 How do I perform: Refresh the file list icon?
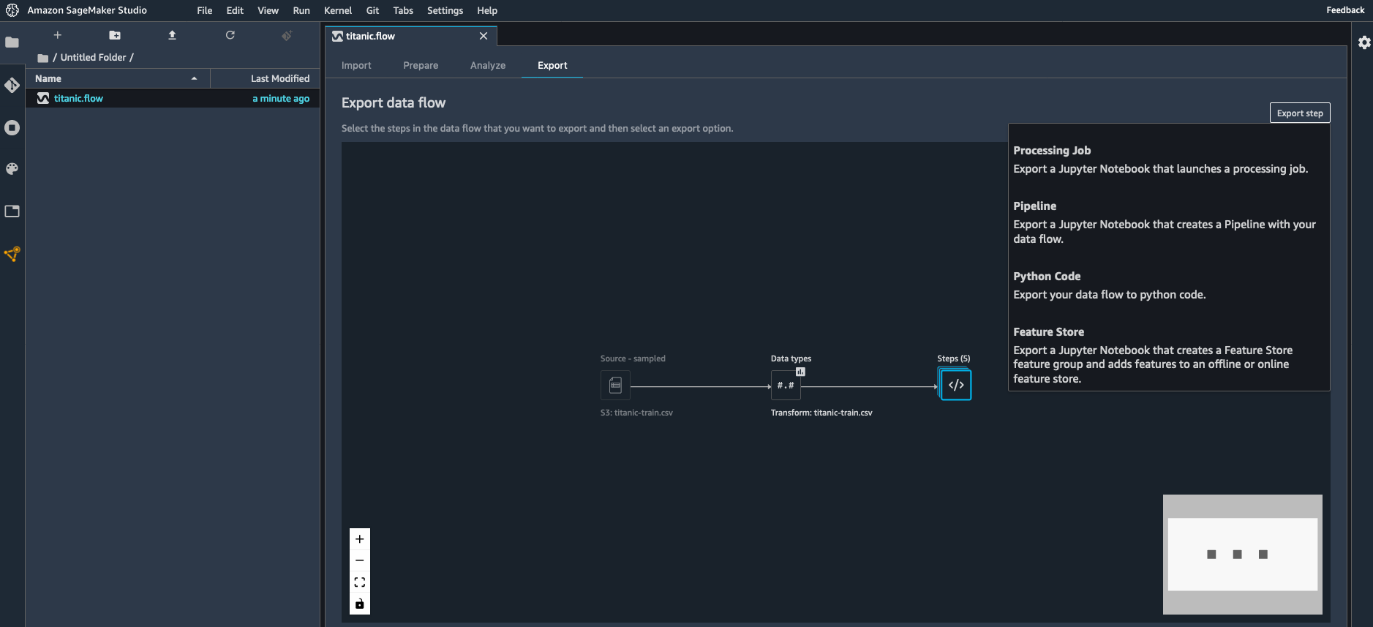[x=230, y=35]
